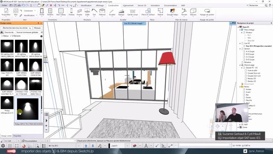This screenshot has height=154, width=273.
Task: Select the Escalier stair tool
Action: (x=112, y=12)
